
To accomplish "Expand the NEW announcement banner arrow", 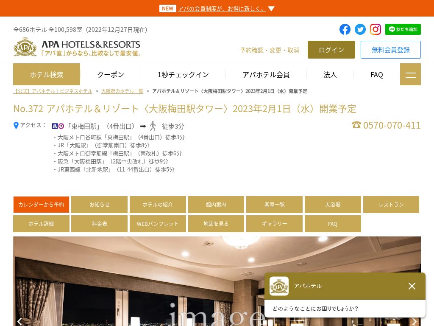I will coord(272,9).
